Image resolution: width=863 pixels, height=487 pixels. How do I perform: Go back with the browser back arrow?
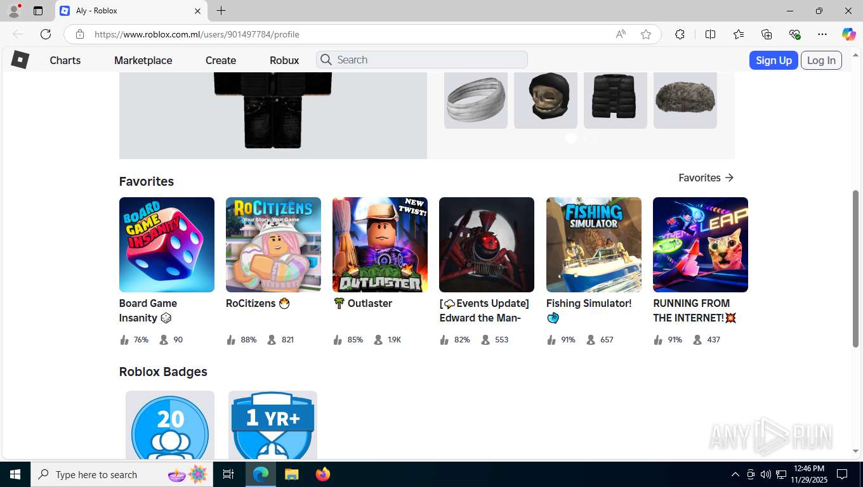[x=18, y=34]
